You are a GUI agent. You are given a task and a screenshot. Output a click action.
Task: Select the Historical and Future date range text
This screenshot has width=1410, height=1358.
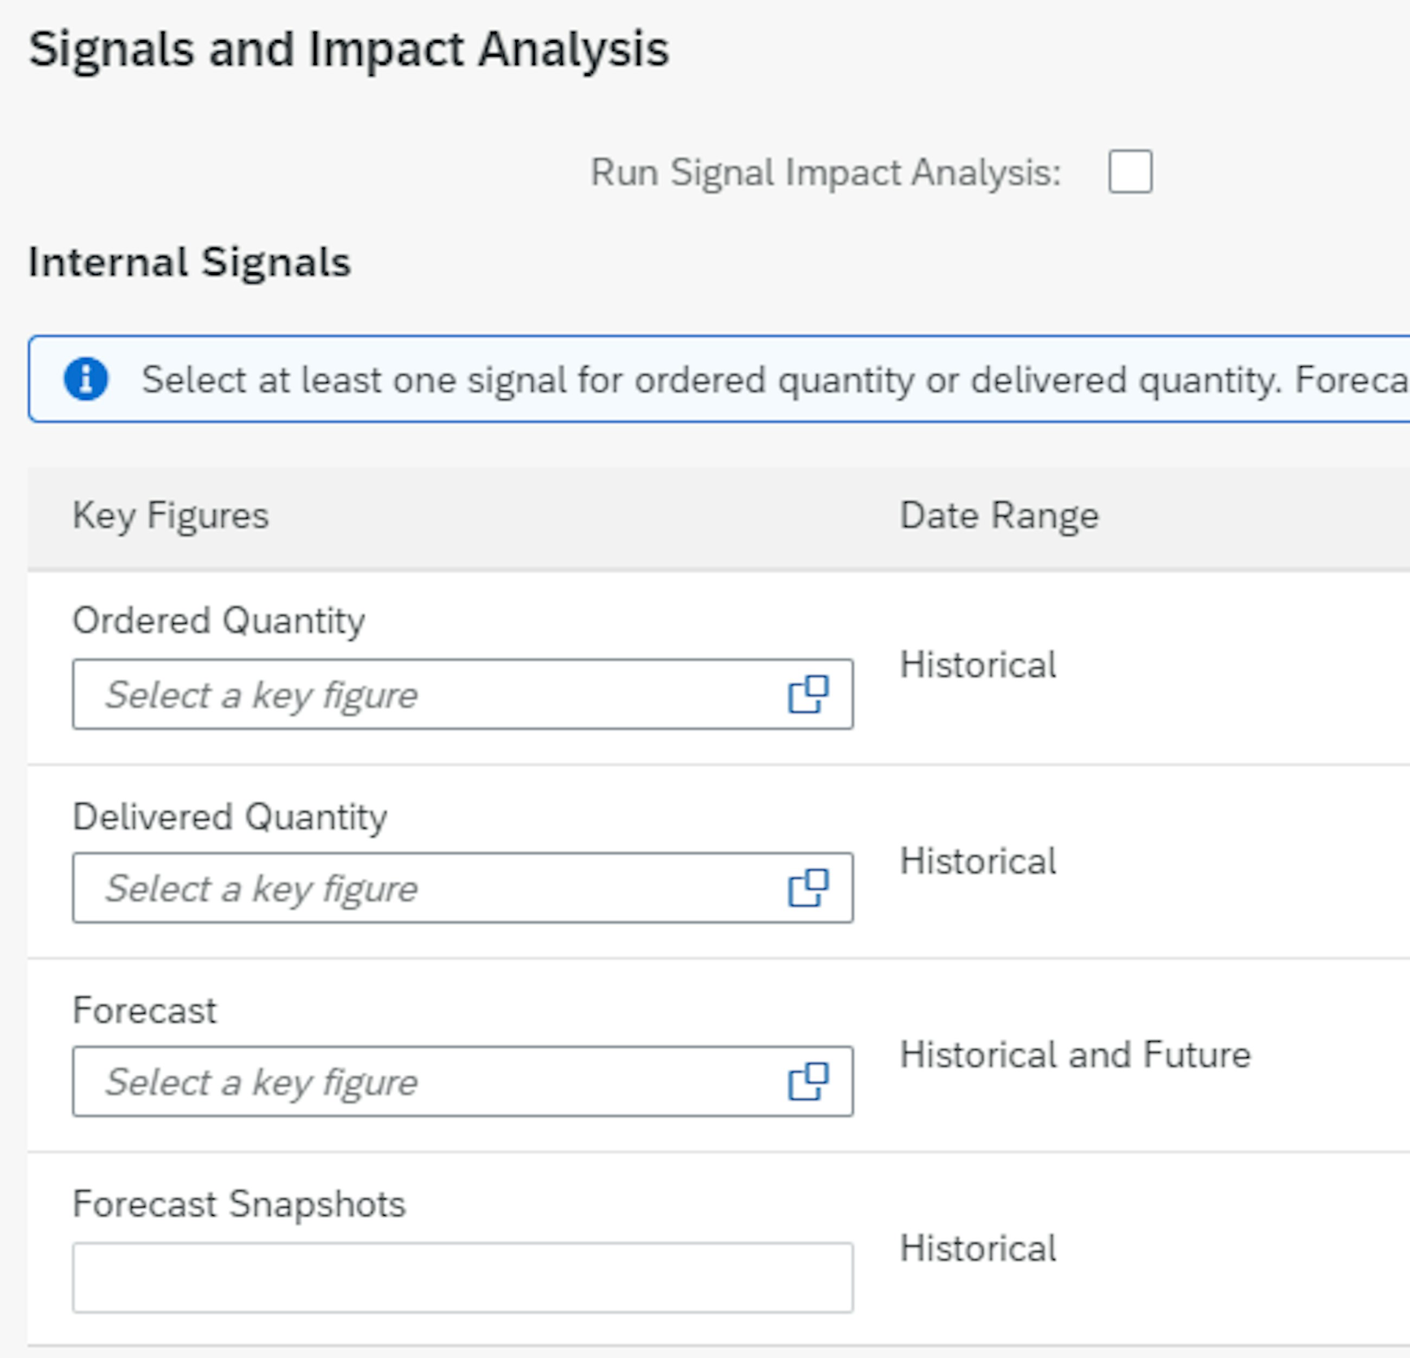(x=1075, y=1055)
